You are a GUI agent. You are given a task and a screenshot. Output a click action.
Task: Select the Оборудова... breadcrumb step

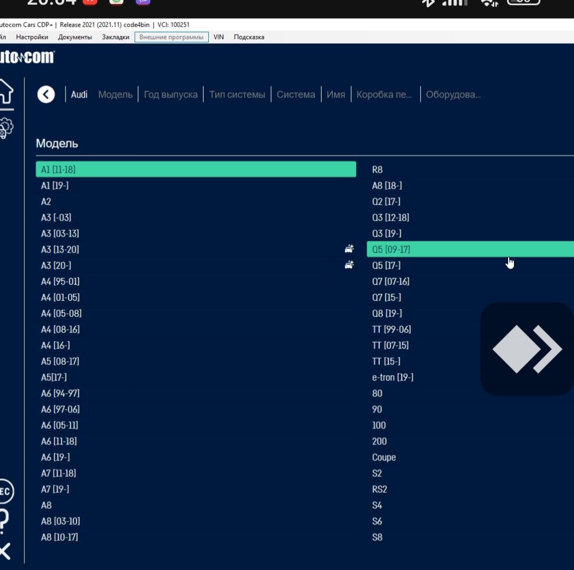pos(453,95)
